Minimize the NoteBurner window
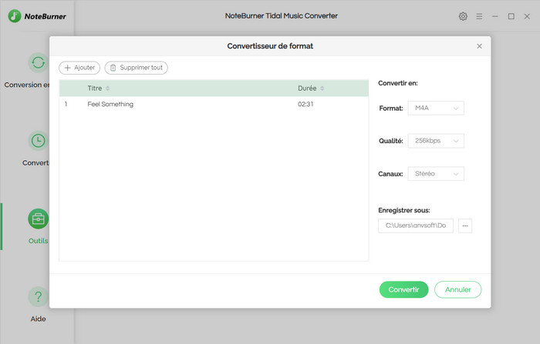 point(495,16)
